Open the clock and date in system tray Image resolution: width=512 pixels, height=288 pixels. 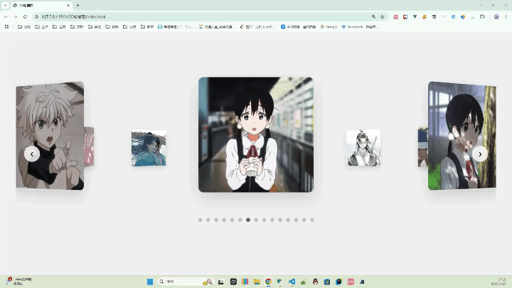[x=498, y=282]
